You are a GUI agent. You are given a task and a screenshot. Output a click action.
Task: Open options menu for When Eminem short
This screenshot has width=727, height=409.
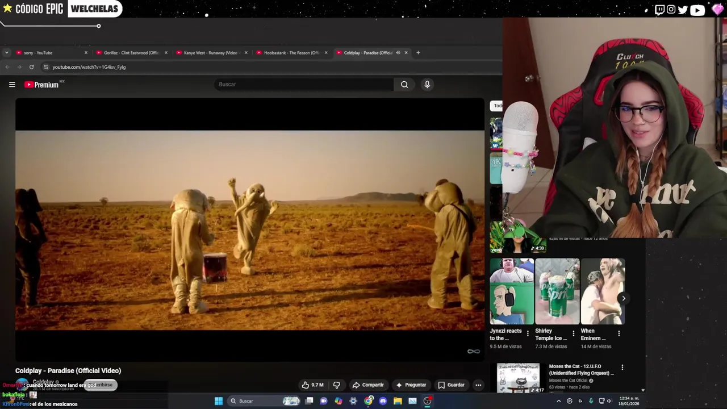coord(619,333)
